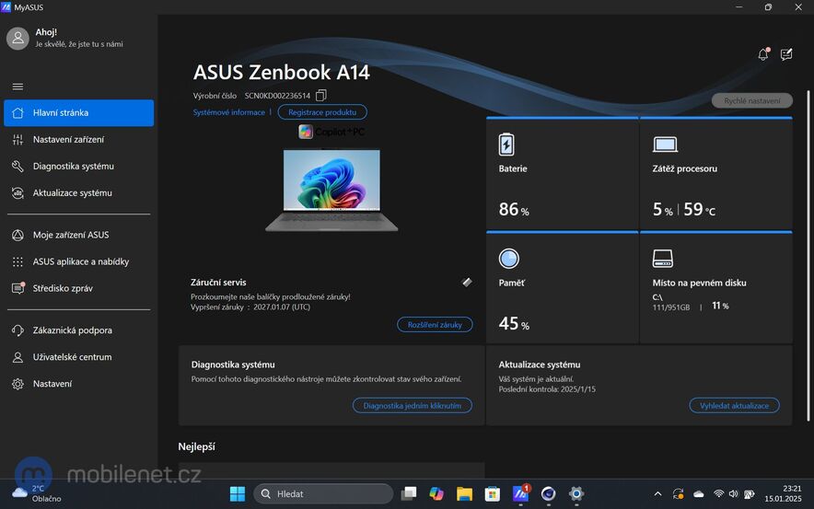Click the Místo na pevném disku label
The height and width of the screenshot is (509, 814).
[699, 283]
